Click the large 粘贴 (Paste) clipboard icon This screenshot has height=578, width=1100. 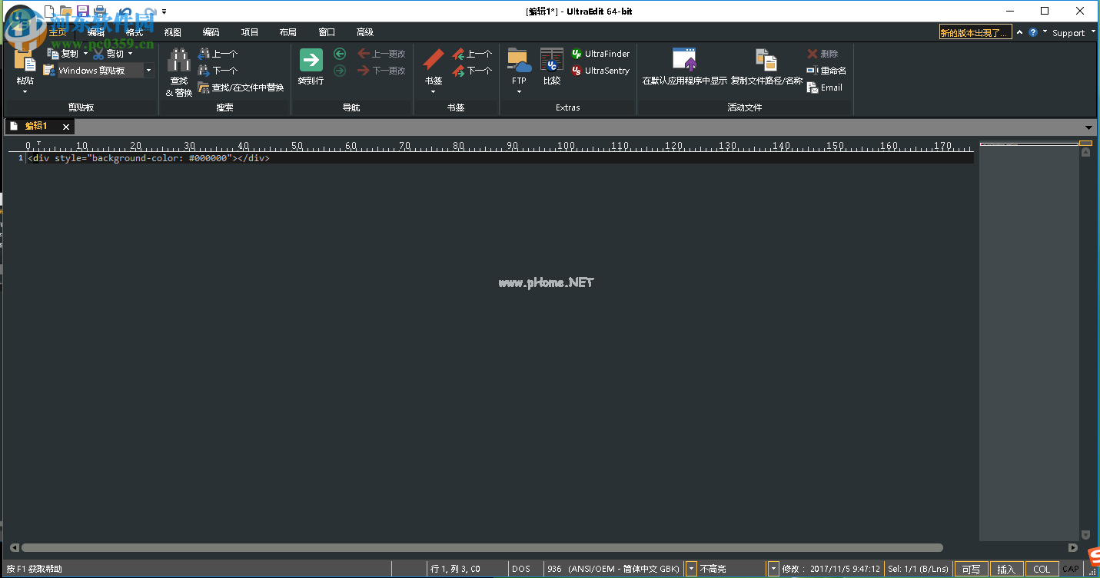[x=25, y=61]
